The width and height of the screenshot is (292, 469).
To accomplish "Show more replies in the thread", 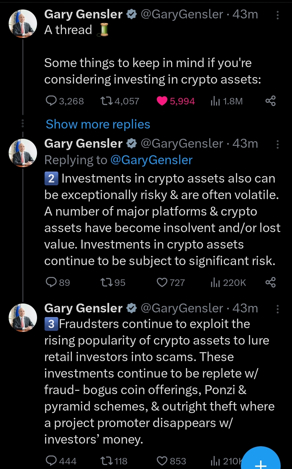I will point(98,124).
